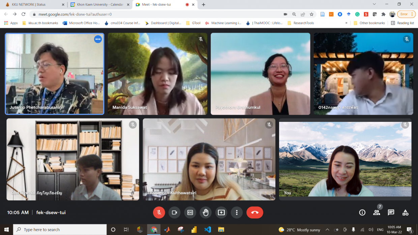
Task: Expand the hidden bookmarks overflow chevron
Action: 346,23
